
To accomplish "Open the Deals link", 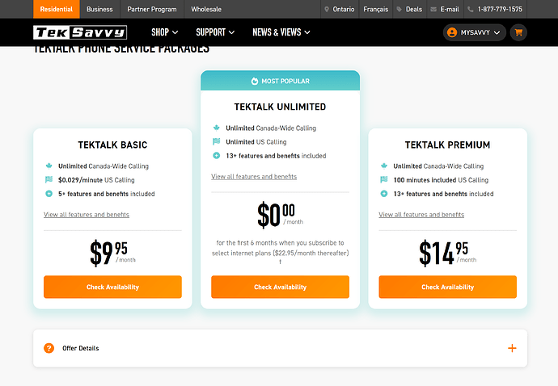I will tap(409, 9).
